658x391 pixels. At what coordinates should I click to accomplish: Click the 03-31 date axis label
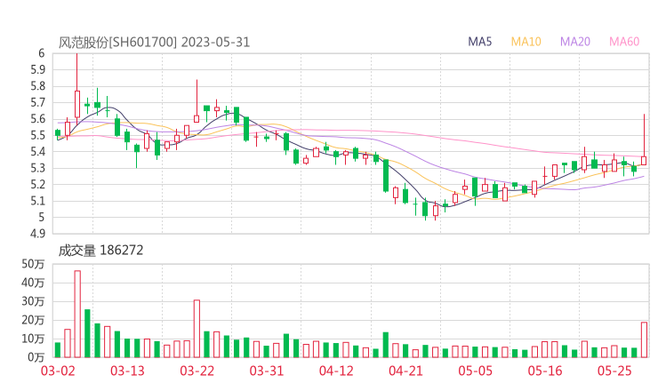(x=267, y=371)
